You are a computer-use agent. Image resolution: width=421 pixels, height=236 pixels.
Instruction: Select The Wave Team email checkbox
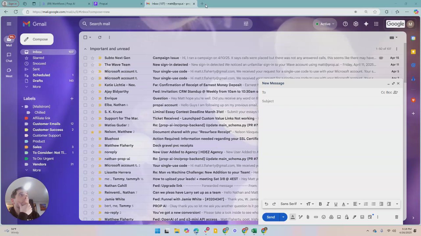(x=85, y=65)
